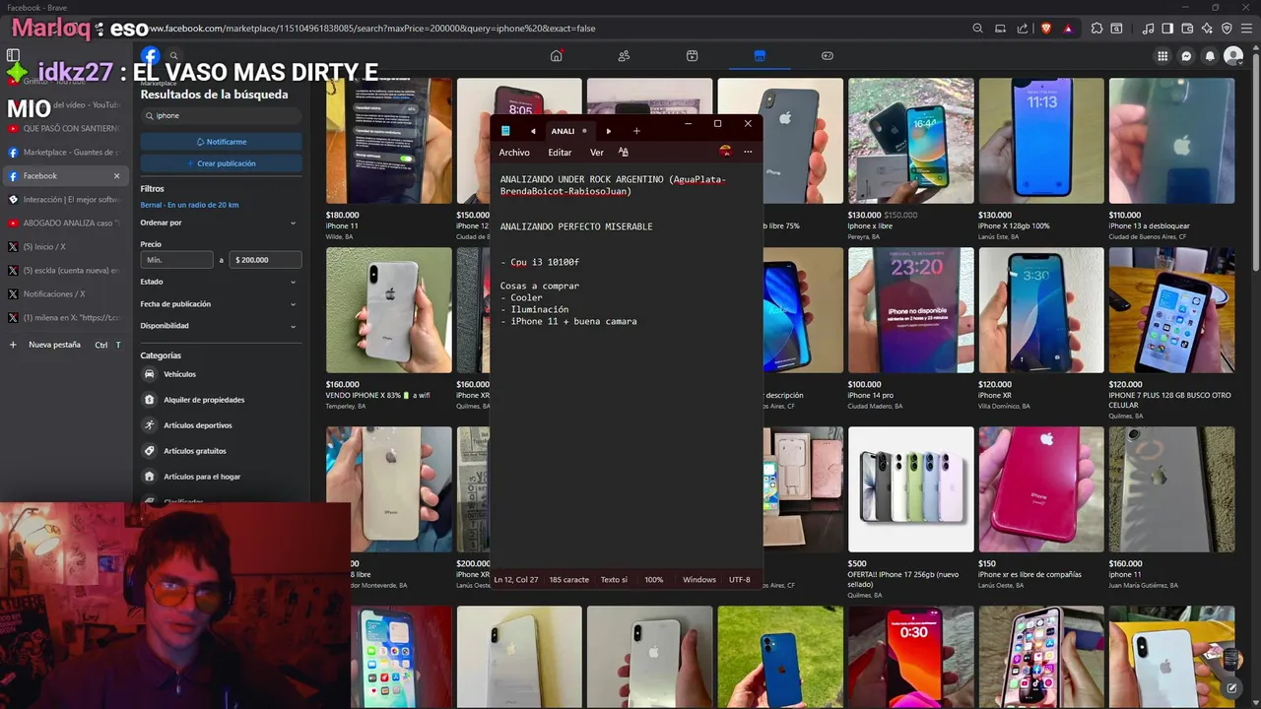Viewport: 1261px width, 709px height.
Task: Open Brave Leo AI sparkle icon
Action: [x=1208, y=29]
